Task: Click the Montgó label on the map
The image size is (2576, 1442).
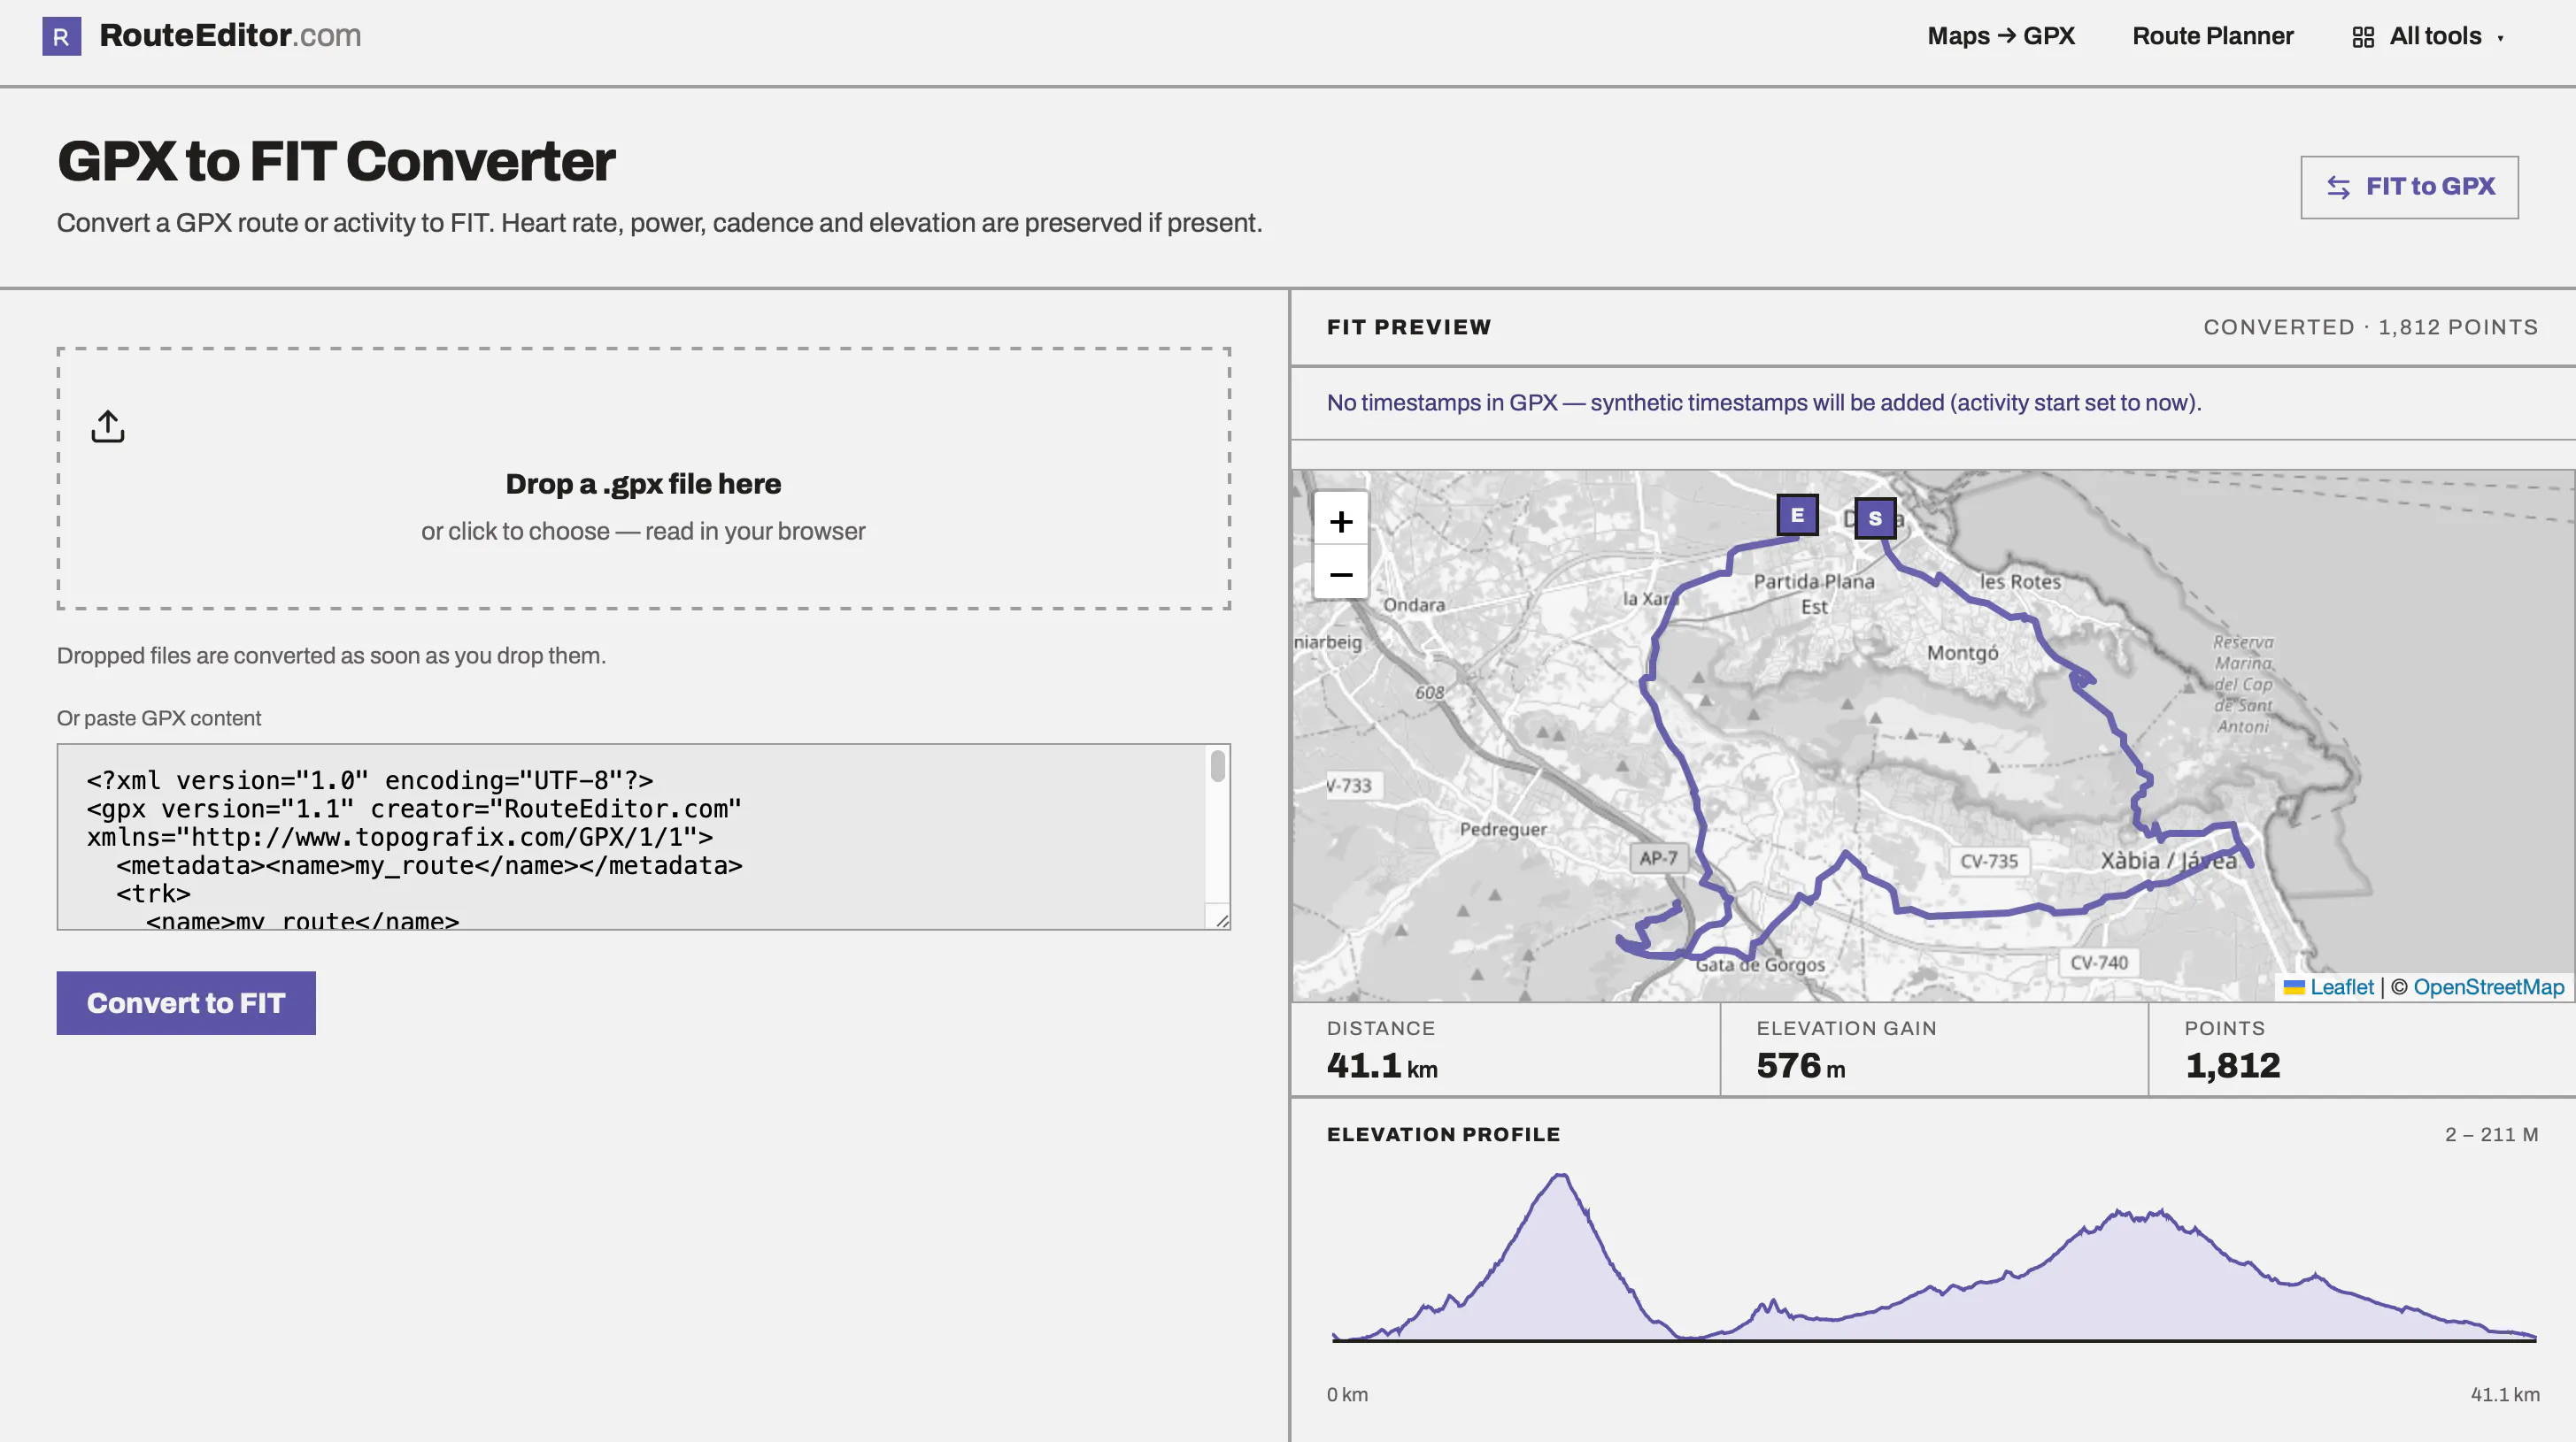Action: coord(1962,653)
